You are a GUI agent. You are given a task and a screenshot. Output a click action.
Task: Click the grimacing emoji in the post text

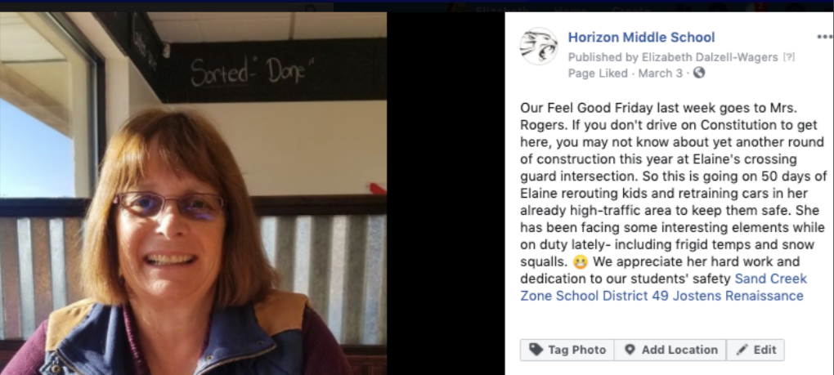coord(581,262)
